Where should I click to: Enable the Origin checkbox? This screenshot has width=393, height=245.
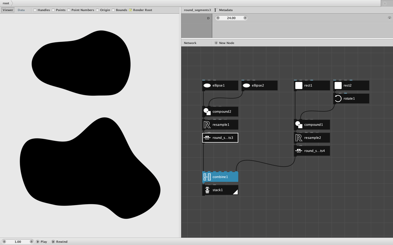97,10
